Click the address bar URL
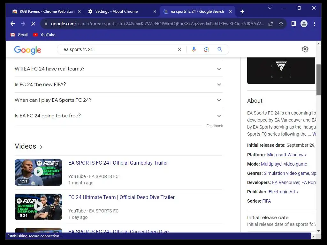This screenshot has height=245, width=327. click(x=157, y=24)
